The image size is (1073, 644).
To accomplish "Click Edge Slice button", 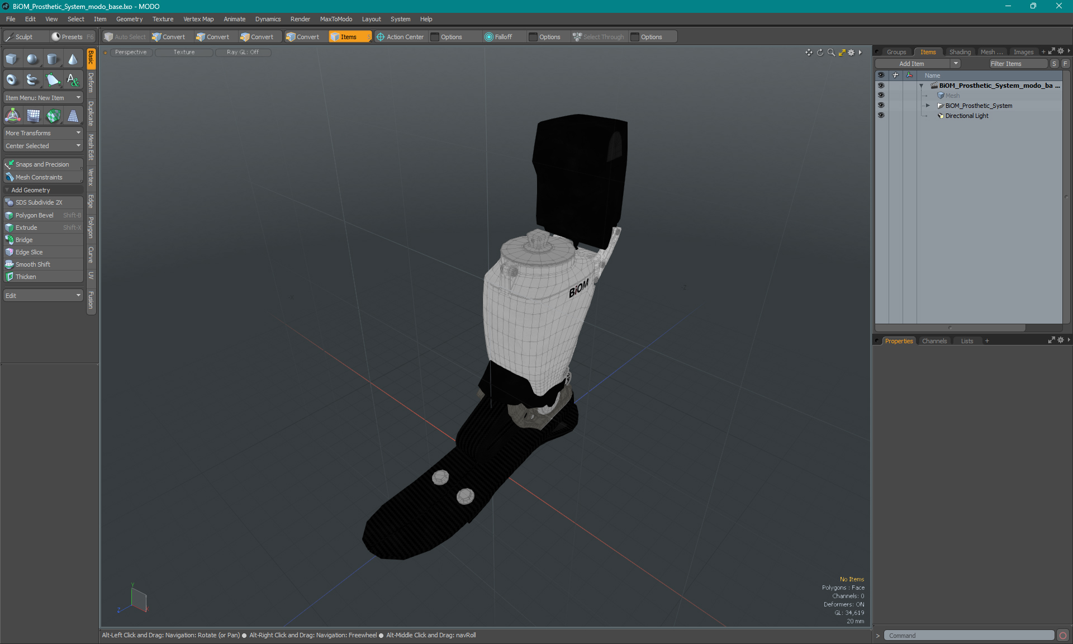I will pyautogui.click(x=43, y=252).
